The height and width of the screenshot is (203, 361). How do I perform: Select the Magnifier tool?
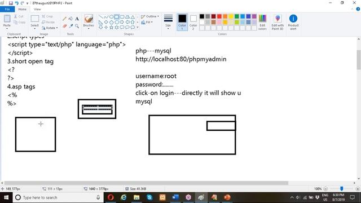[x=77, y=26]
